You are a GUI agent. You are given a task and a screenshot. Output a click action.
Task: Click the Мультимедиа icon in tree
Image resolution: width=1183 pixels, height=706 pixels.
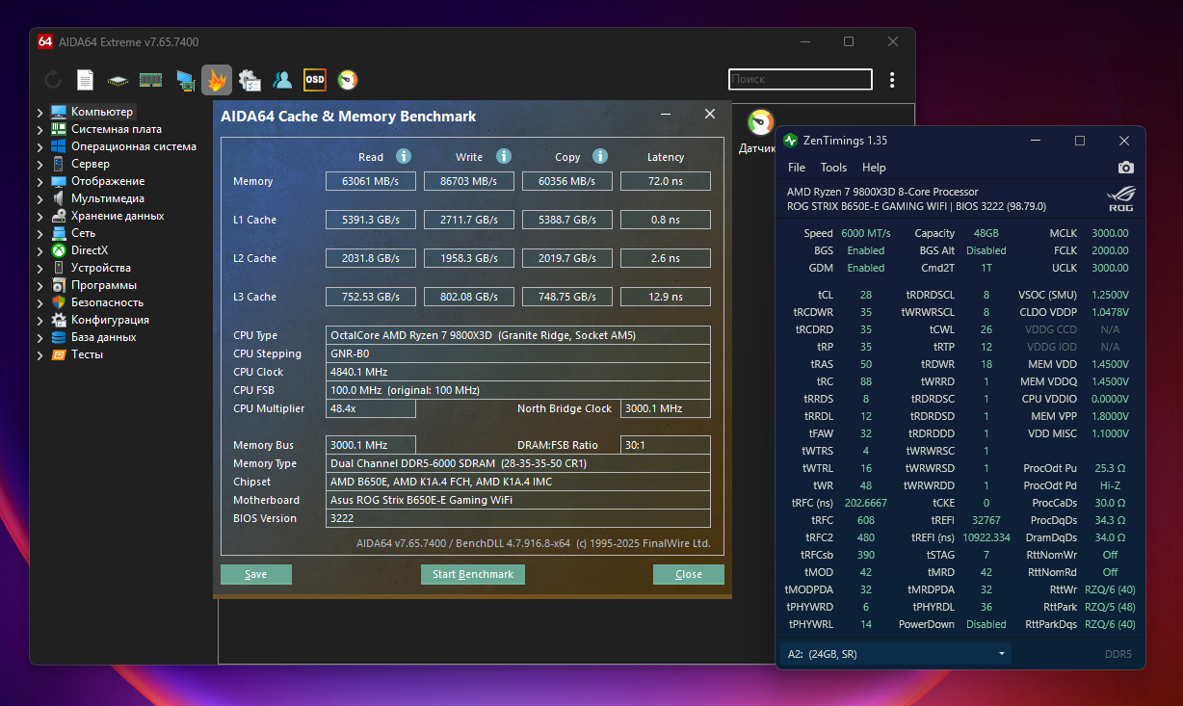(59, 198)
